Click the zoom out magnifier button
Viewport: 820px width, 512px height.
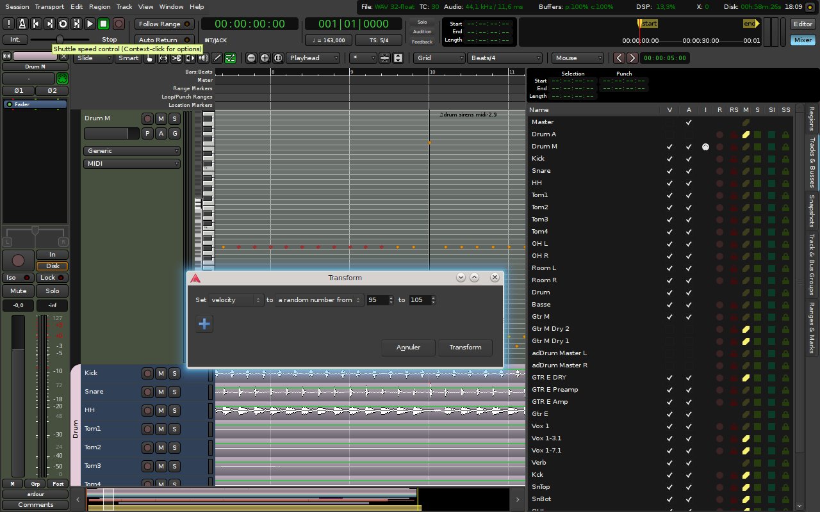251,58
